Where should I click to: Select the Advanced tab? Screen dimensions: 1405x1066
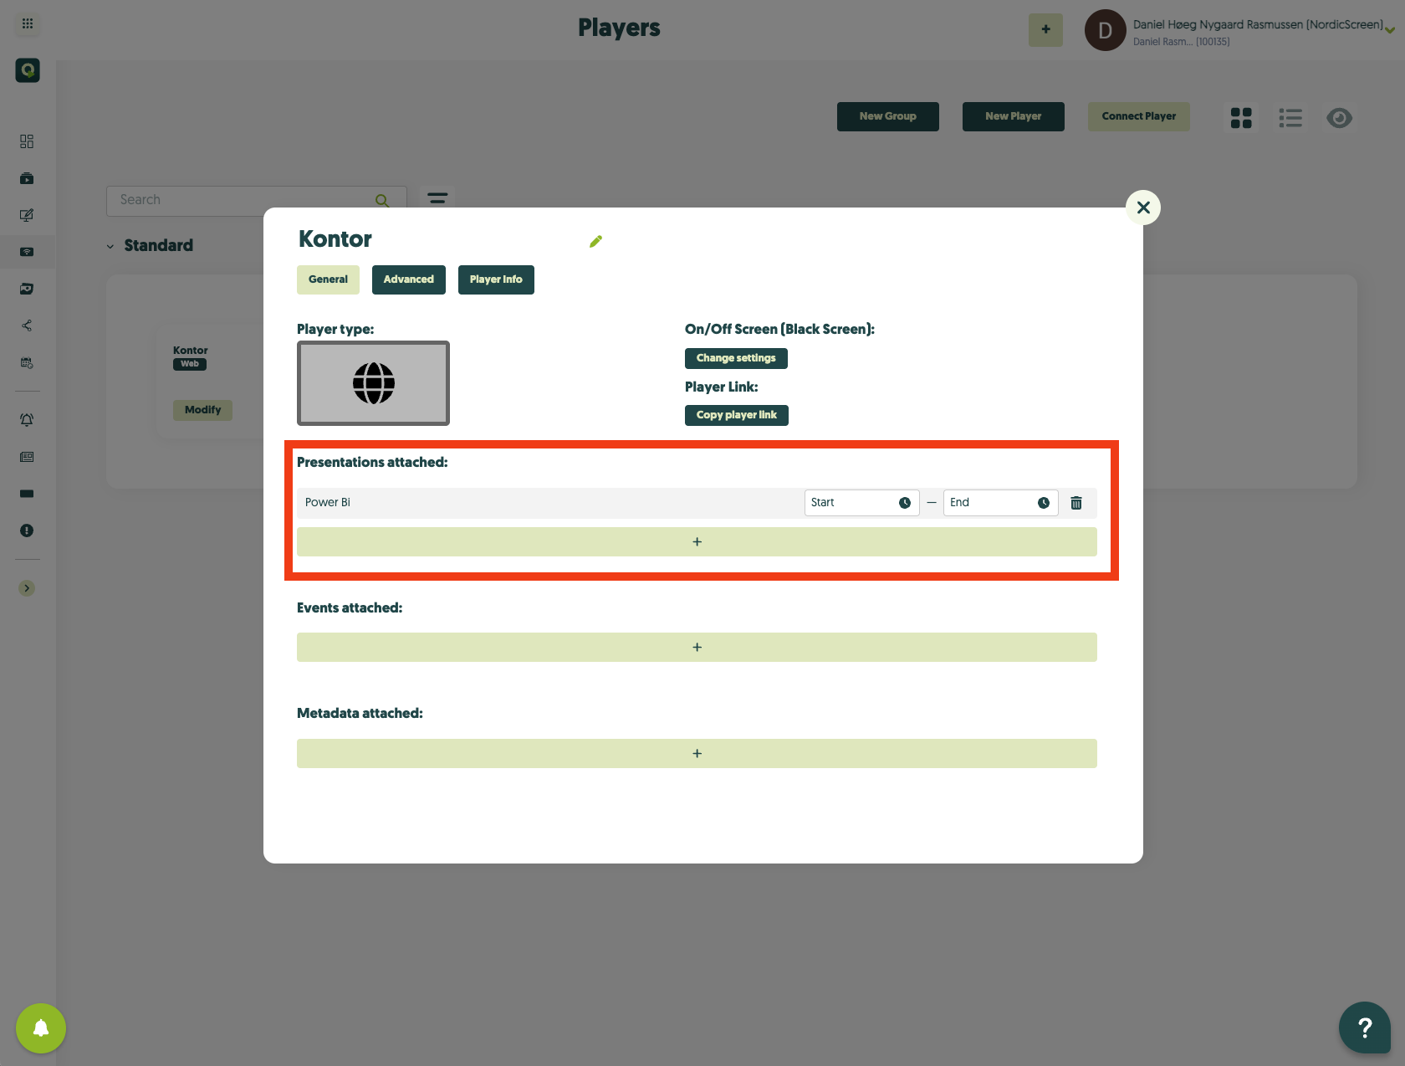point(409,279)
